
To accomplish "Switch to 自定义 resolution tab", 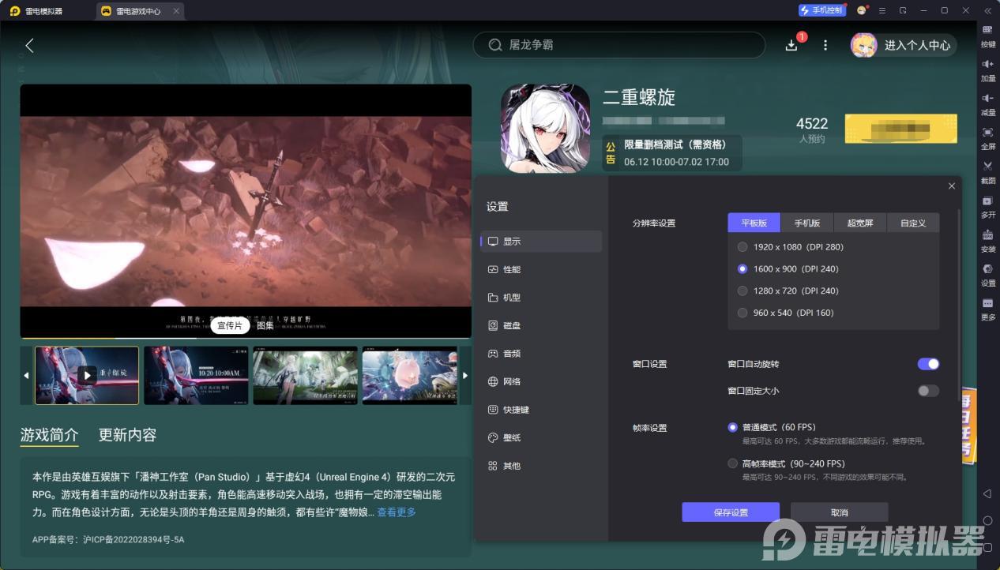I will (x=912, y=223).
